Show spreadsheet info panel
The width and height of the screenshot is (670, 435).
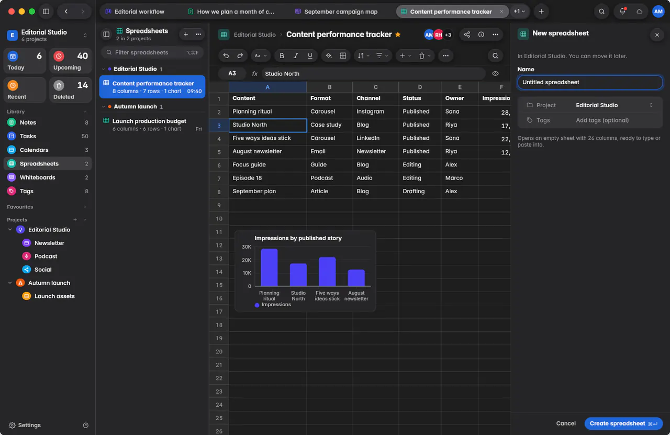[481, 35]
